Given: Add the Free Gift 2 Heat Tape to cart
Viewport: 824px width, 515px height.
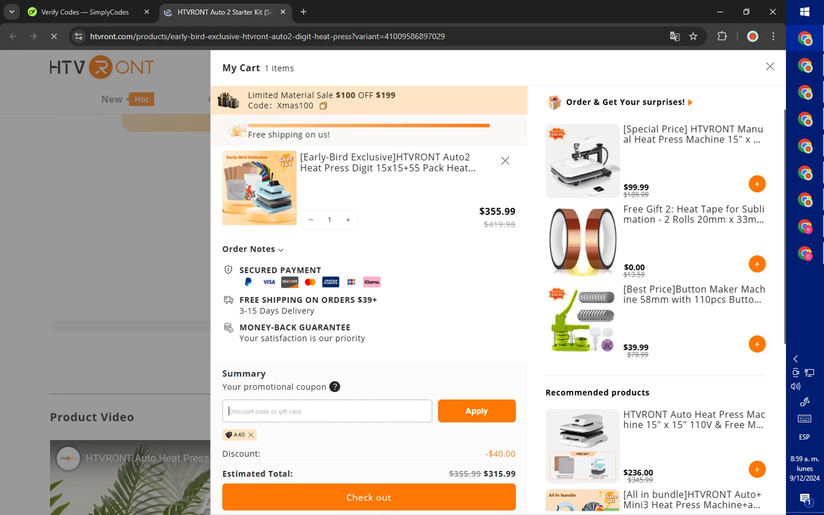Looking at the screenshot, I should 756,264.
